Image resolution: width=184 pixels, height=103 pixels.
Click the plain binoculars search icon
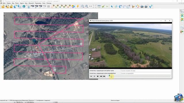coord(32,6)
